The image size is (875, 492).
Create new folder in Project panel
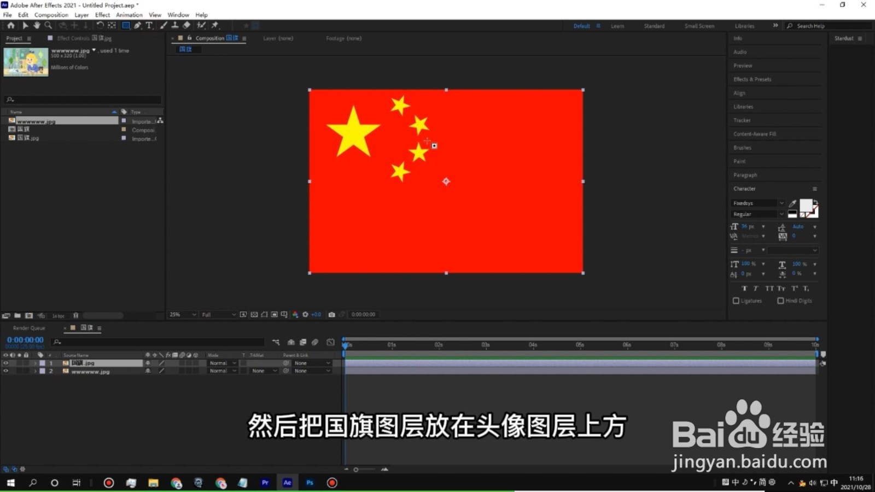click(17, 315)
